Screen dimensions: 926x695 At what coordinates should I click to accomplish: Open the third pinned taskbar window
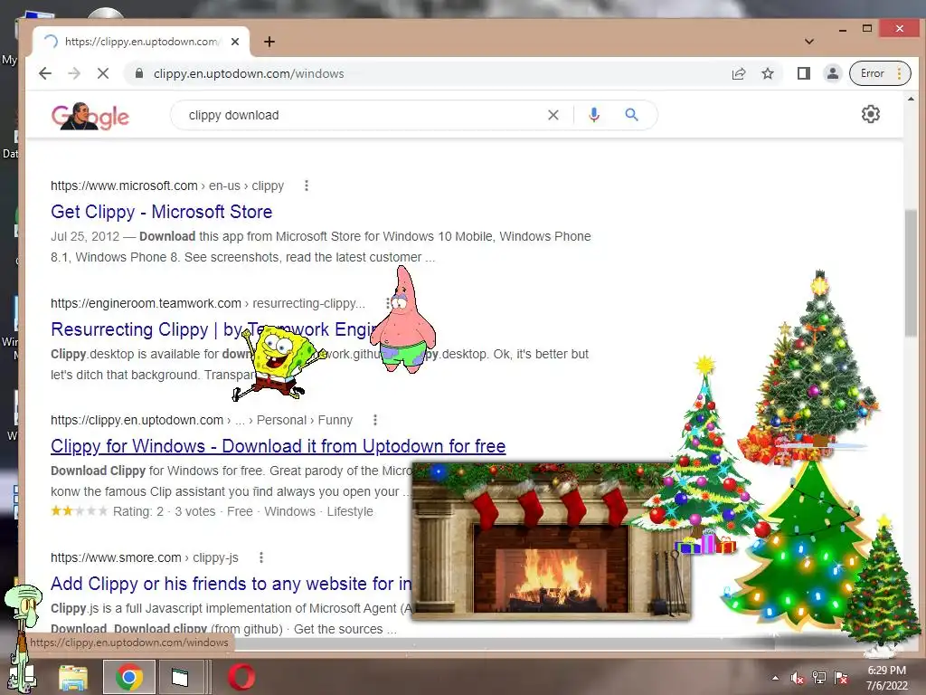coord(180,677)
